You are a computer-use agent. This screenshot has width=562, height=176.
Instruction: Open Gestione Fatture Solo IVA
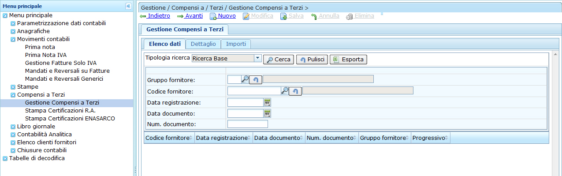click(61, 63)
